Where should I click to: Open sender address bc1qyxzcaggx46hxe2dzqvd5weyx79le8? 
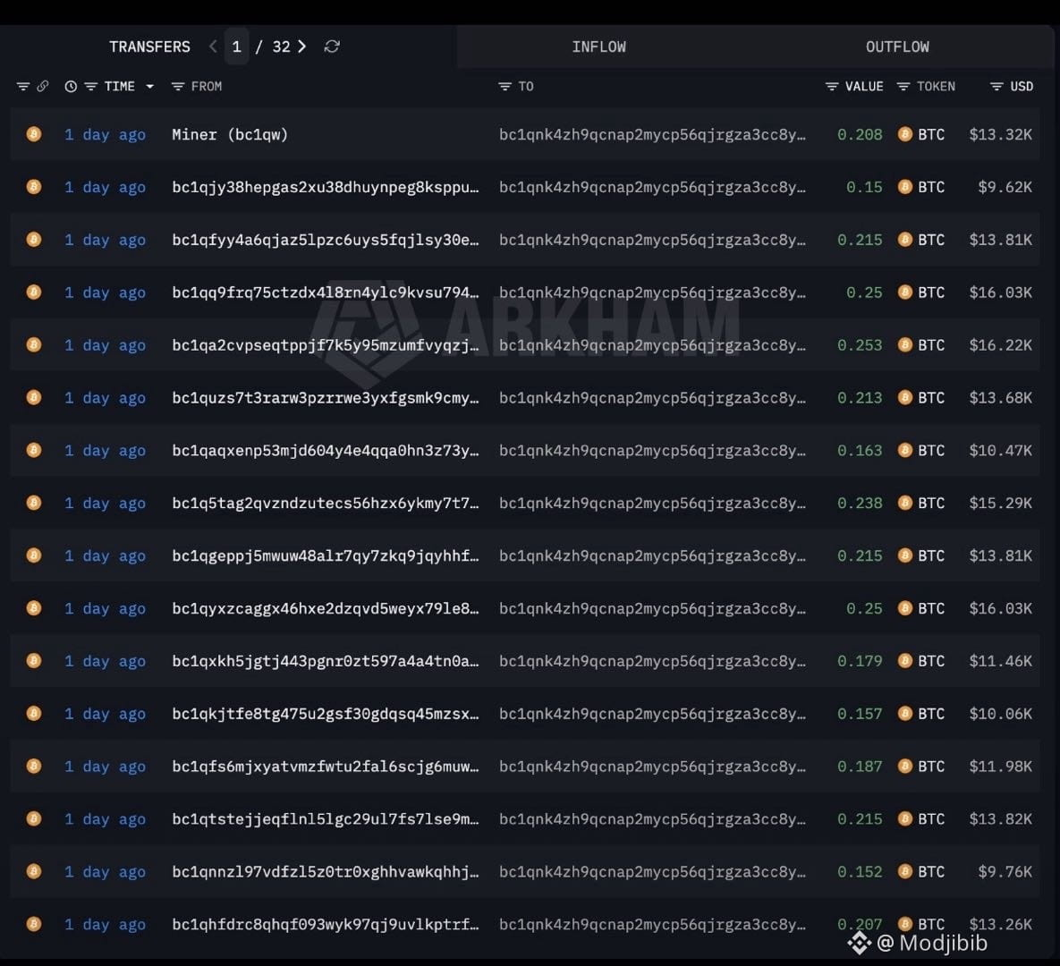pos(326,609)
